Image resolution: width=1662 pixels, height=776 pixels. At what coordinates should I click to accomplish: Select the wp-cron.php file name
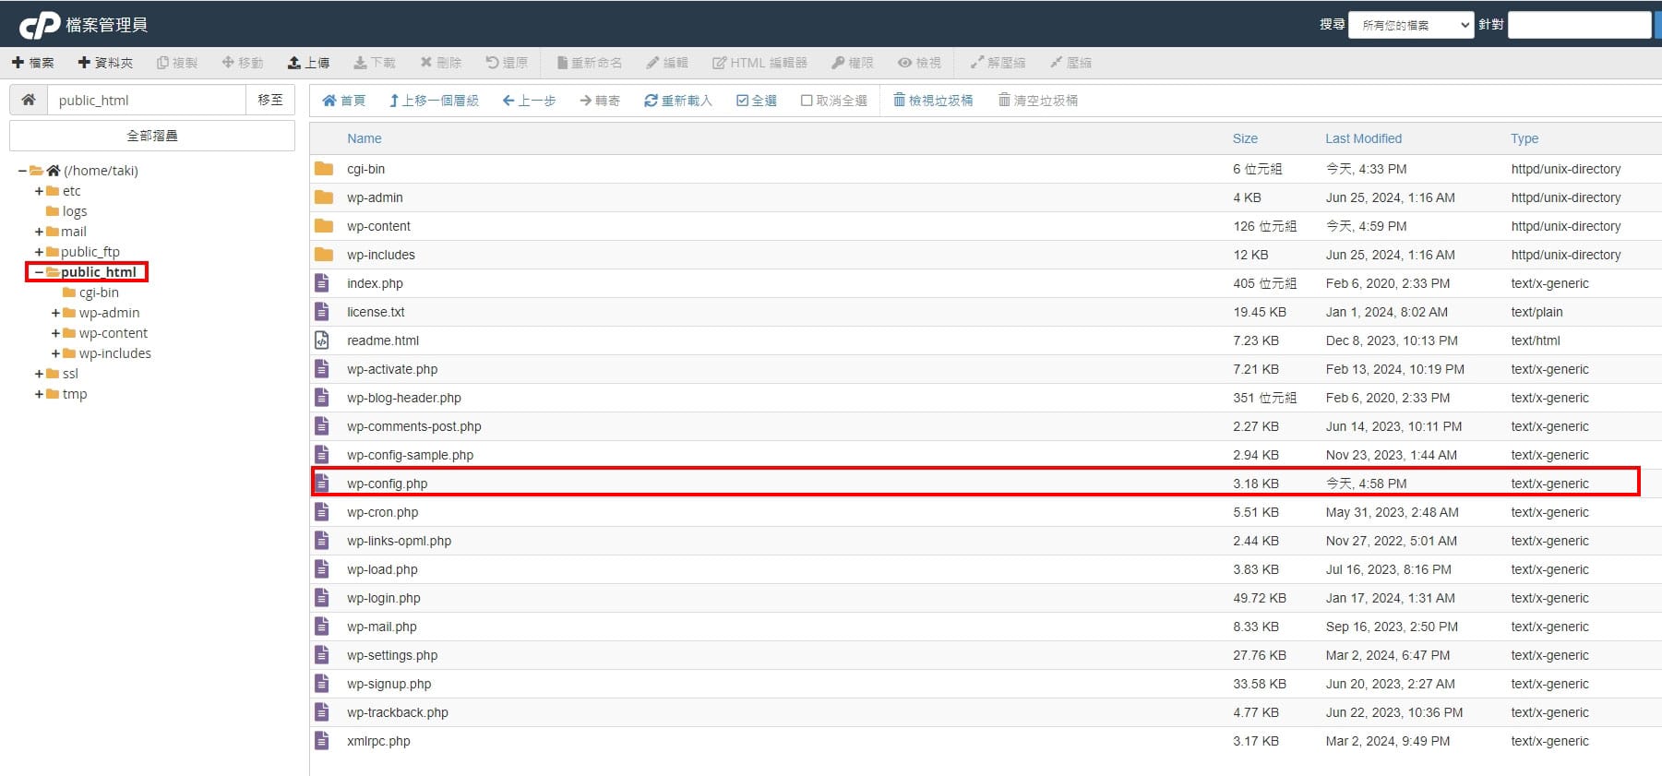382,512
